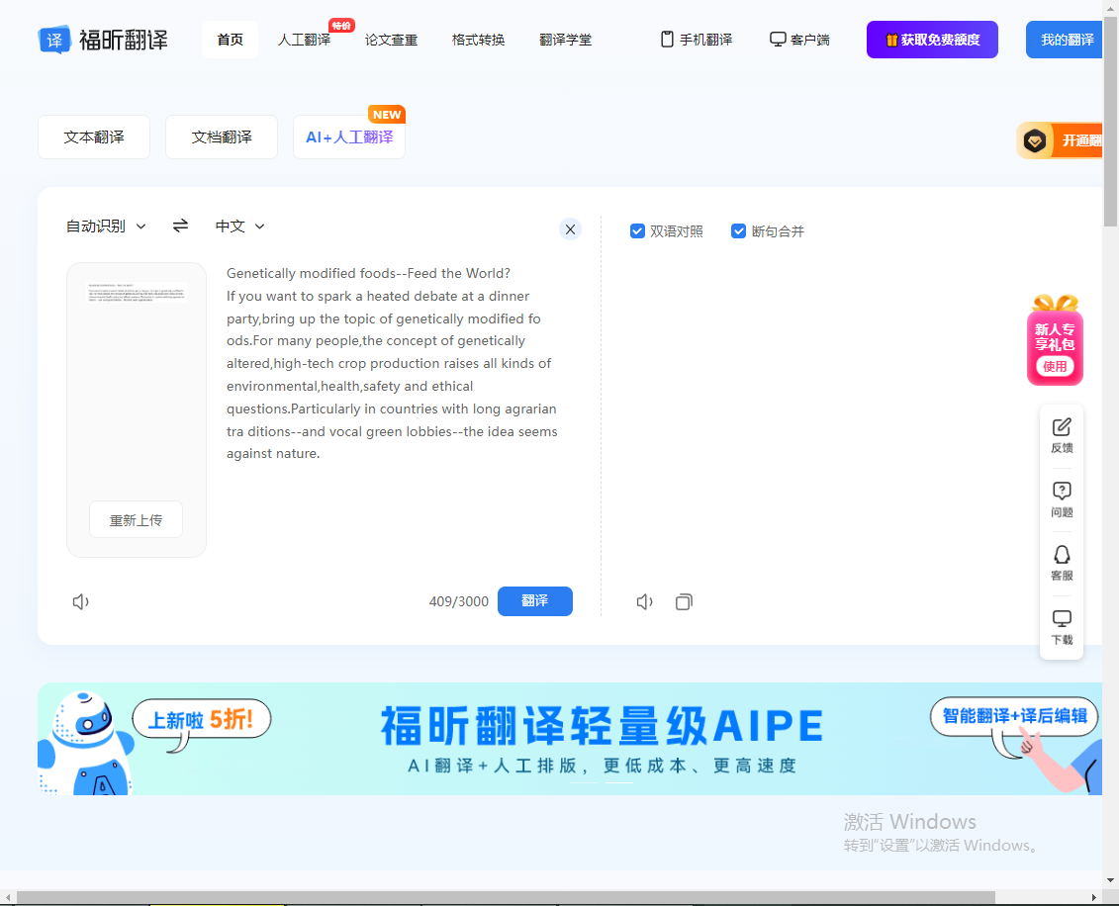Open 格式转换 menu item

point(478,40)
